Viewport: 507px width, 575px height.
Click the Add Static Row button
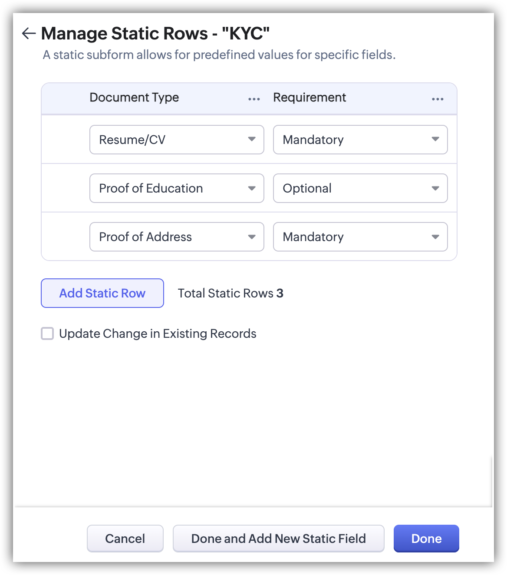tap(102, 293)
